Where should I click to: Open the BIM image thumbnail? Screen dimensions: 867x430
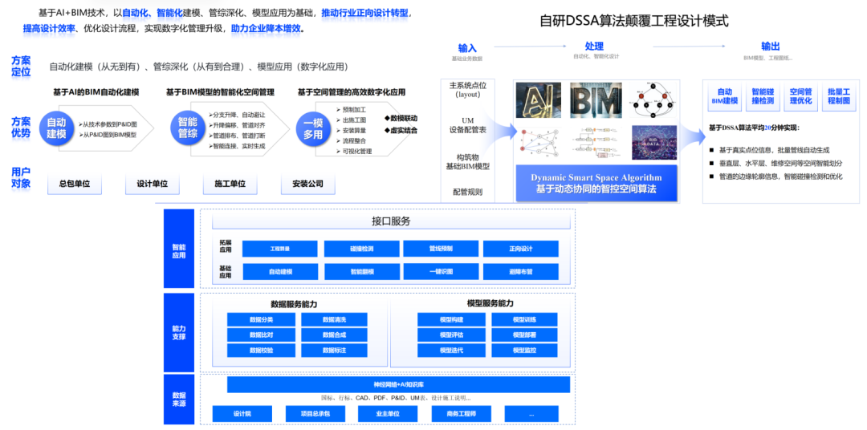[x=596, y=101]
